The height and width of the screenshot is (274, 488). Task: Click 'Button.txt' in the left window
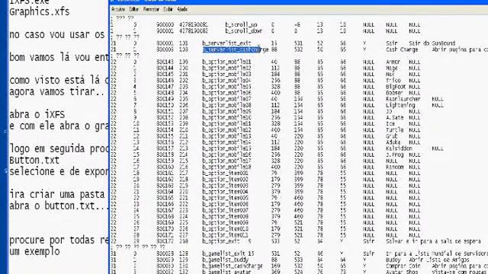pyautogui.click(x=34, y=161)
